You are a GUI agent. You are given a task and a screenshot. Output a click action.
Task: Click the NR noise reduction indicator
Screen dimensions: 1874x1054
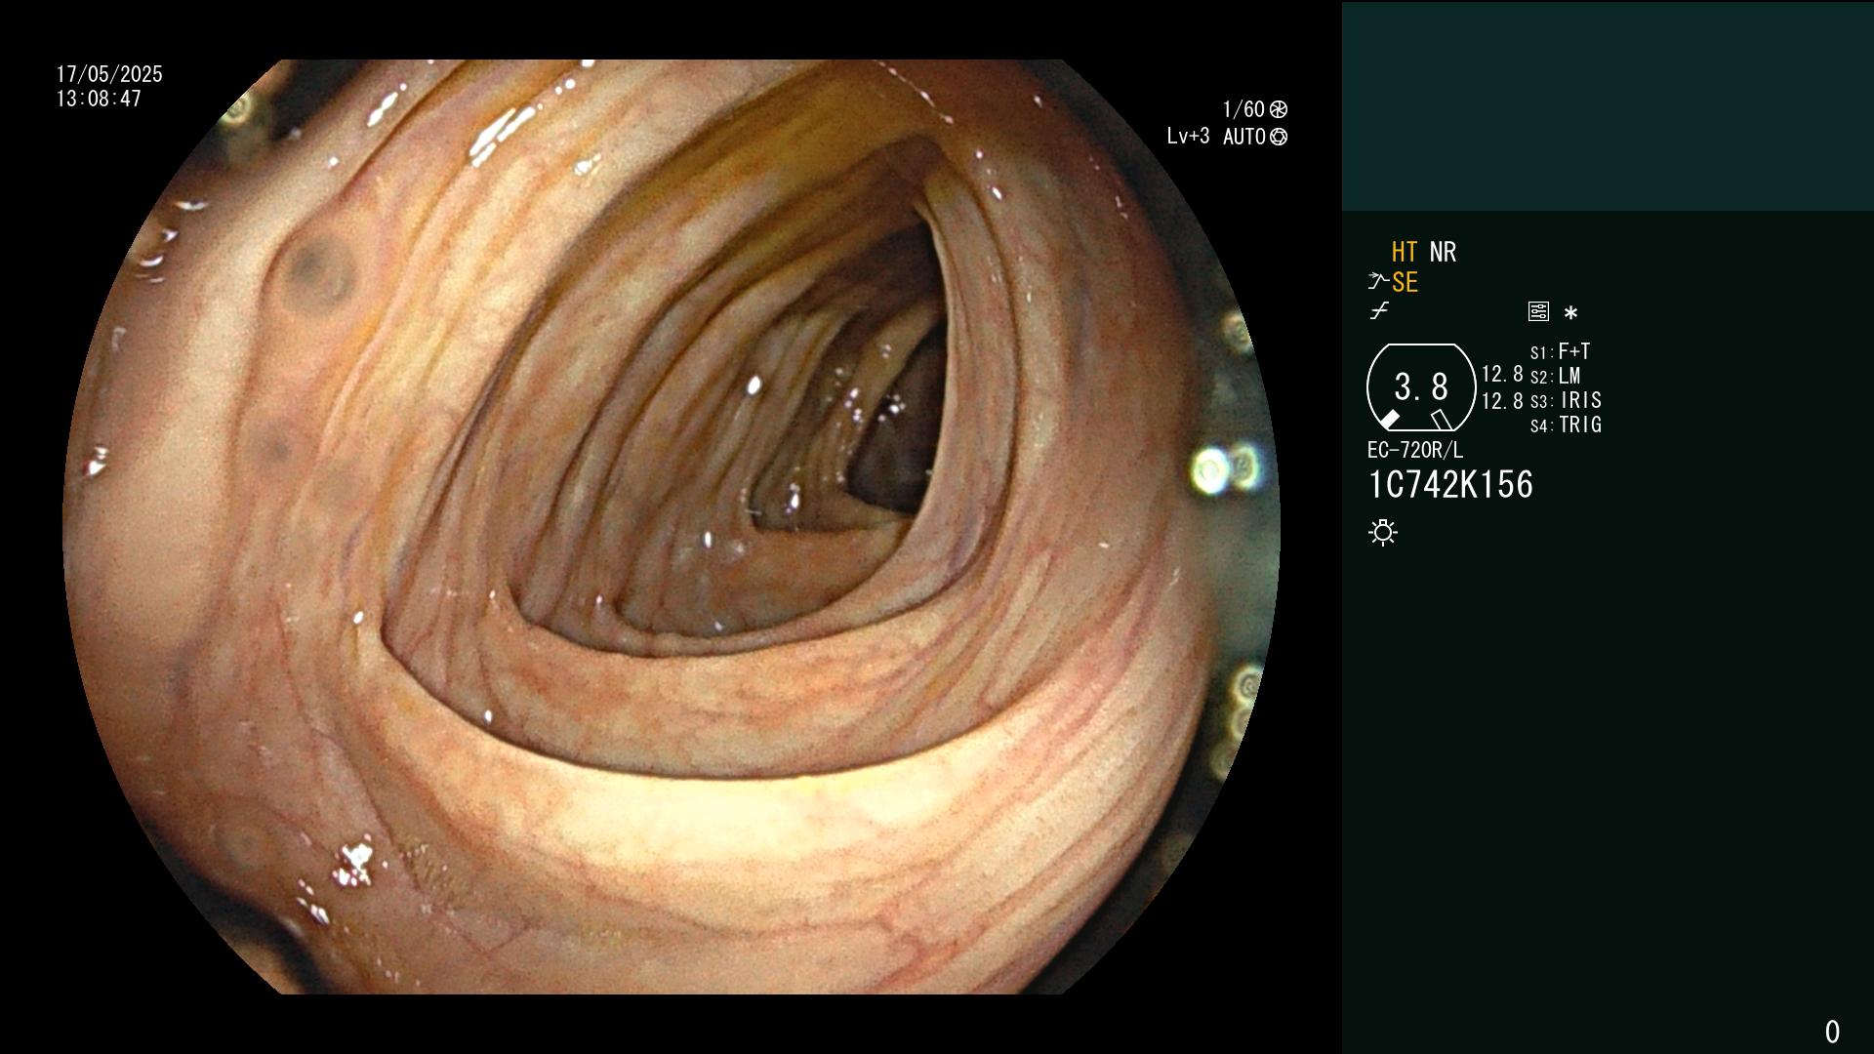coord(1443,252)
